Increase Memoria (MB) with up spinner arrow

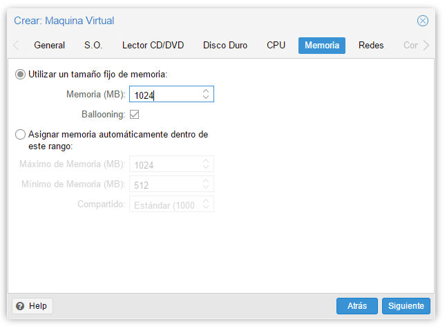(x=205, y=91)
